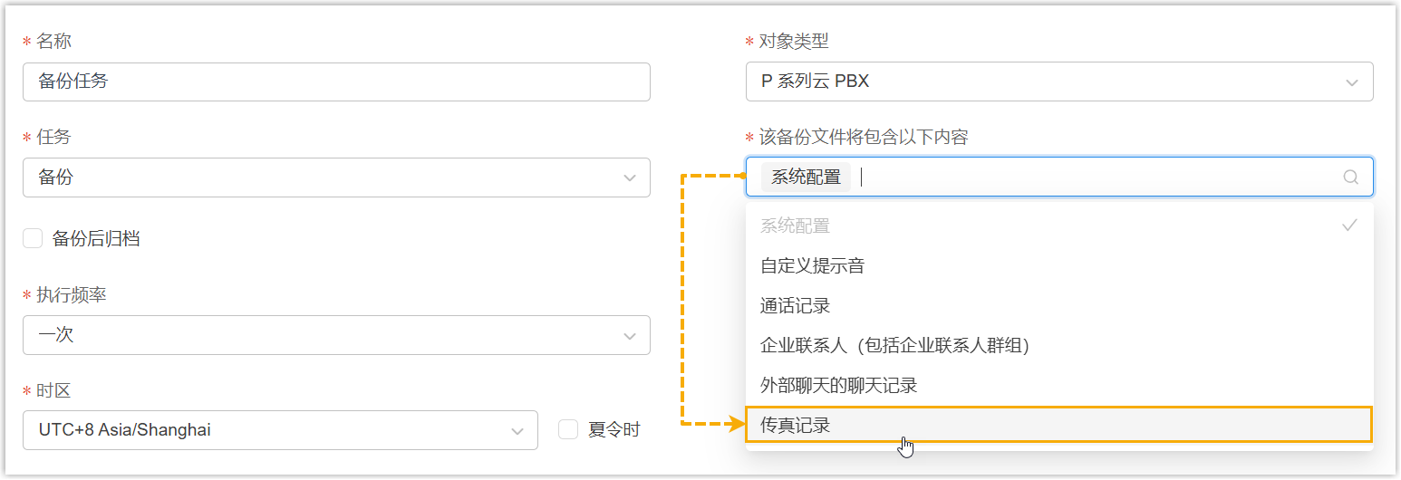This screenshot has width=1401, height=480.
Task: Choose 通话记录 option
Action: pos(795,306)
